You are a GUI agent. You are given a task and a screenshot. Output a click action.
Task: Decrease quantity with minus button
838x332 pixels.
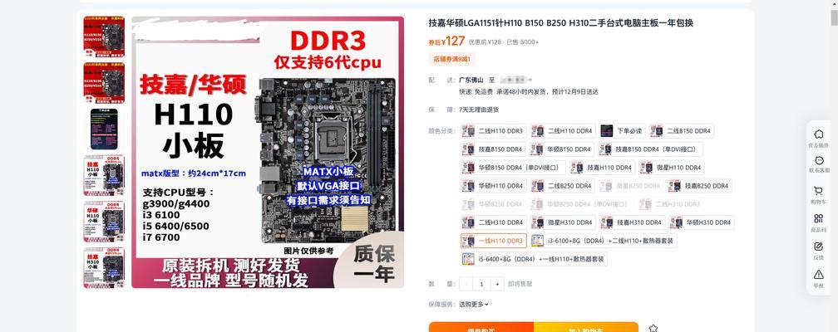[466, 284]
